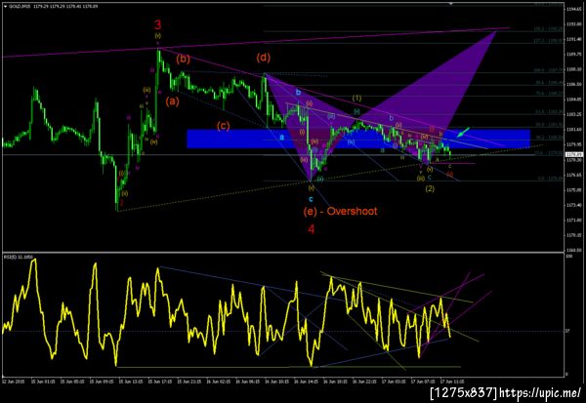Select the chart shift triangle on top edge
The image size is (586, 403).
coord(451,3)
